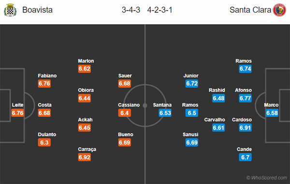The height and width of the screenshot is (184, 290).
Task: Select player name Fabiano
Action: (47, 76)
